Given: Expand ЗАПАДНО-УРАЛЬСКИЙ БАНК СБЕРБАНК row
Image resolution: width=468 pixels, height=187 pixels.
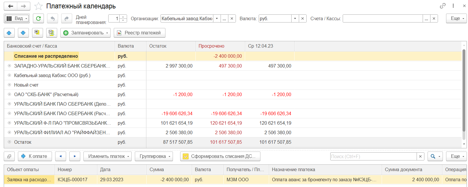Looking at the screenshot, I should click(9, 66).
